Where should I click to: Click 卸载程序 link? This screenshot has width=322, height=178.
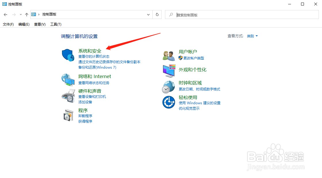(x=85, y=116)
